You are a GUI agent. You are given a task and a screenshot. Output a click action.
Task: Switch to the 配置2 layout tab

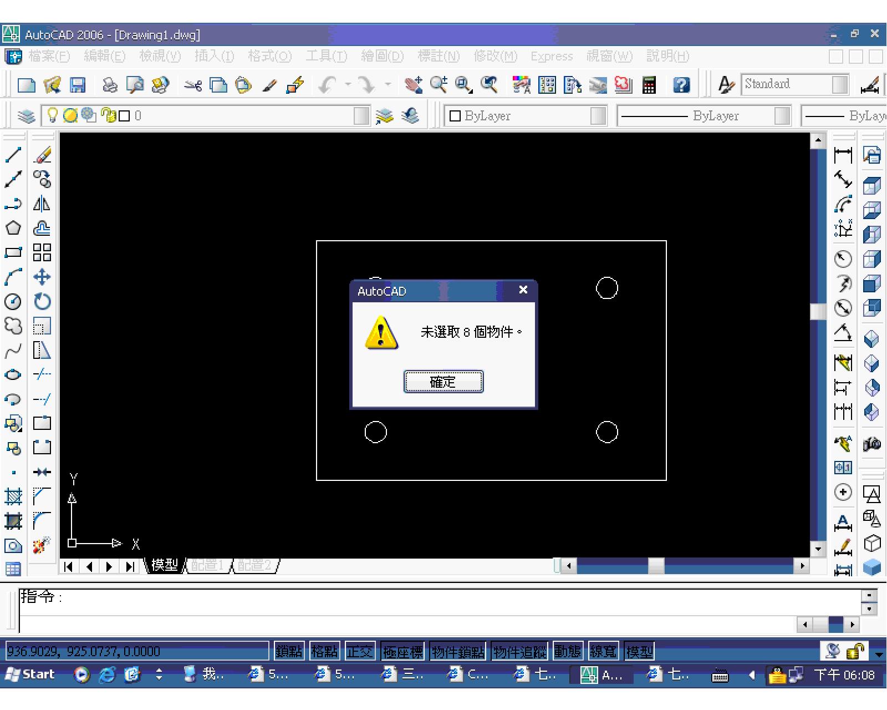(255, 565)
